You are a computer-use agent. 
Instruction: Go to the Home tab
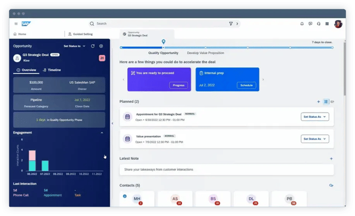click(x=20, y=34)
